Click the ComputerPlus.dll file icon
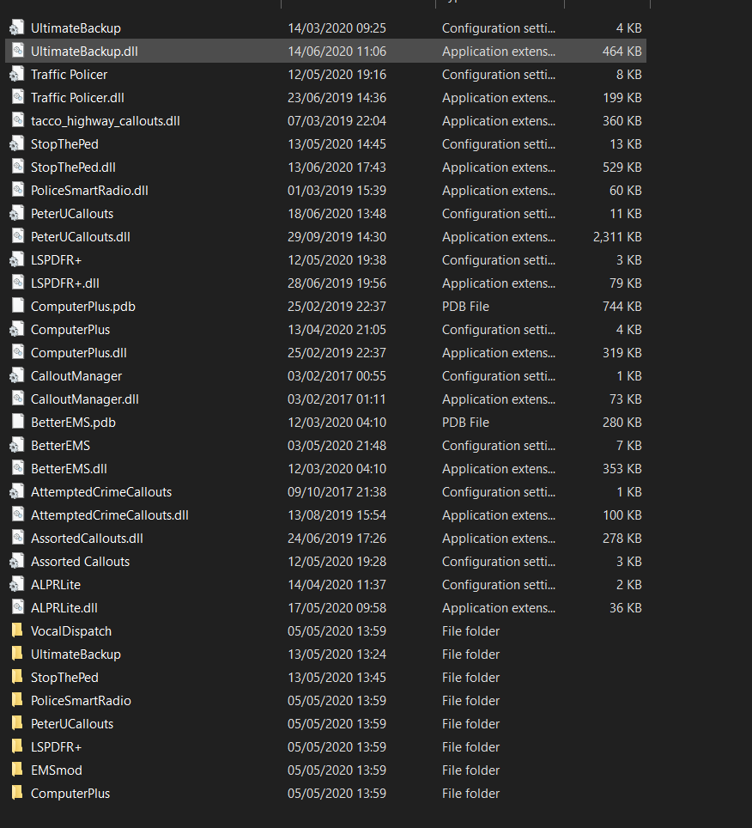752x828 pixels. click(17, 353)
